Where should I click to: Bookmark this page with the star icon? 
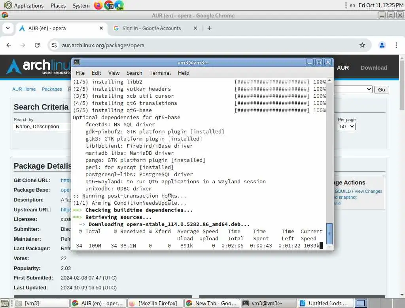pos(362,45)
